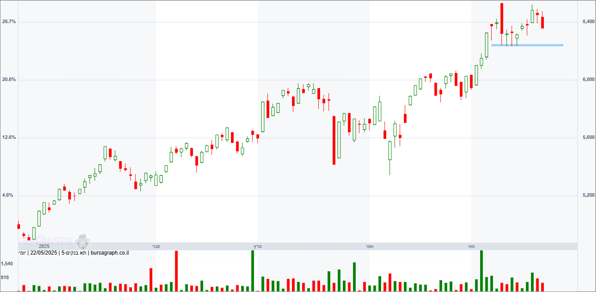
Task: Select the 20.6% percentage label
Action: tap(9, 80)
